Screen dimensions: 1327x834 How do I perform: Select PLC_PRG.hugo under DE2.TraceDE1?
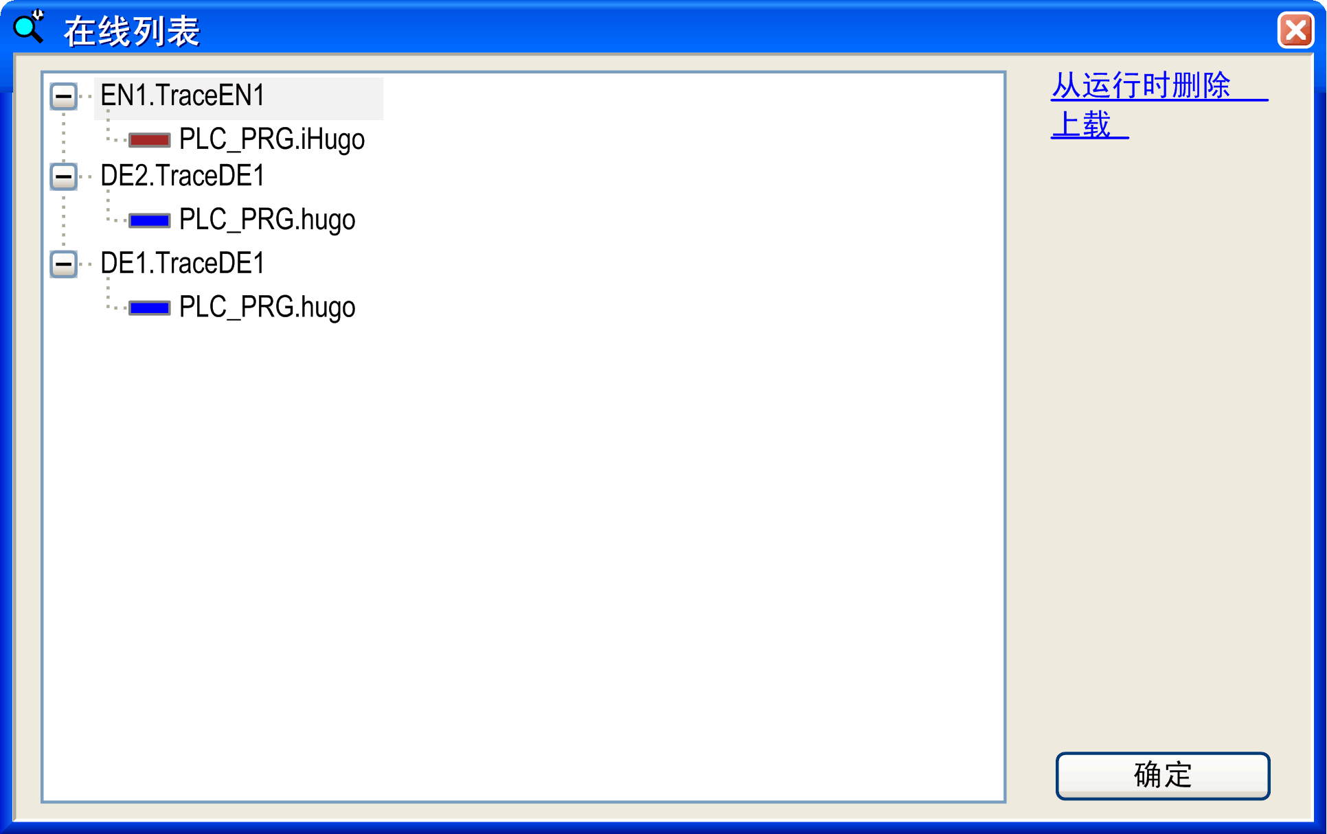point(267,220)
